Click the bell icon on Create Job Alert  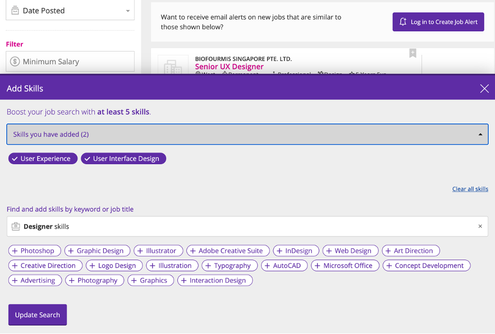[402, 22]
